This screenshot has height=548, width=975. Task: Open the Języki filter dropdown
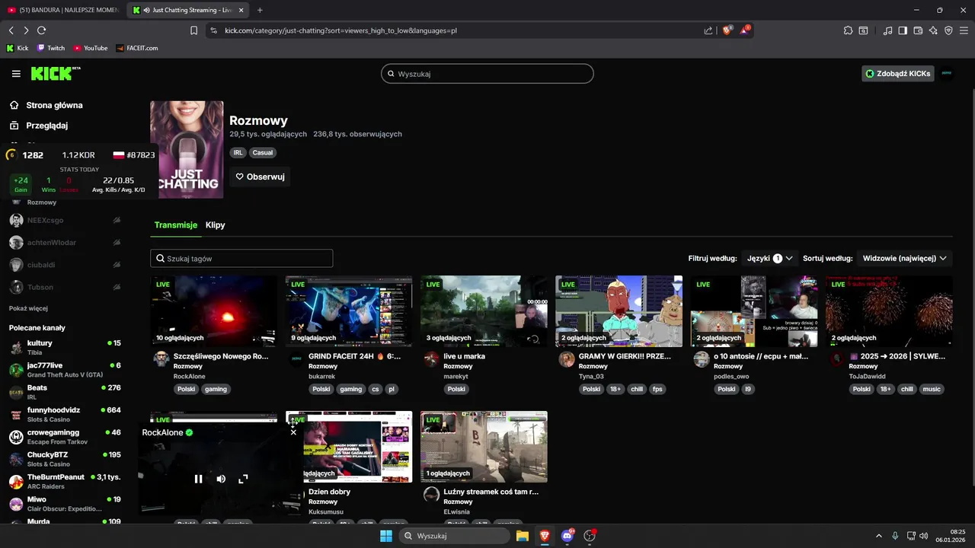(x=769, y=259)
